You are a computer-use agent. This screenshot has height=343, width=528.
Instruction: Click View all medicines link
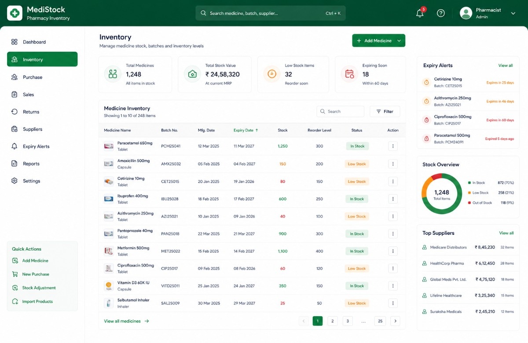coord(127,321)
